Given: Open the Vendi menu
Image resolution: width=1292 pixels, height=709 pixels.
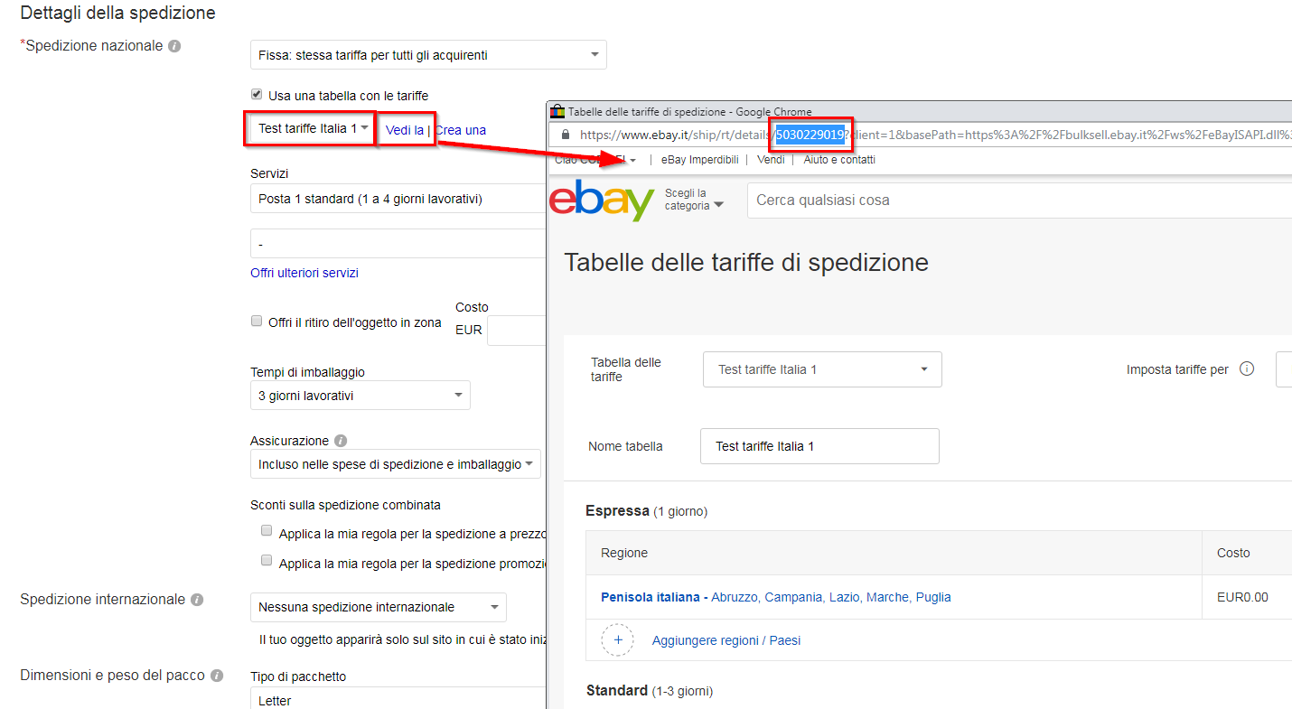Looking at the screenshot, I should click(x=771, y=159).
